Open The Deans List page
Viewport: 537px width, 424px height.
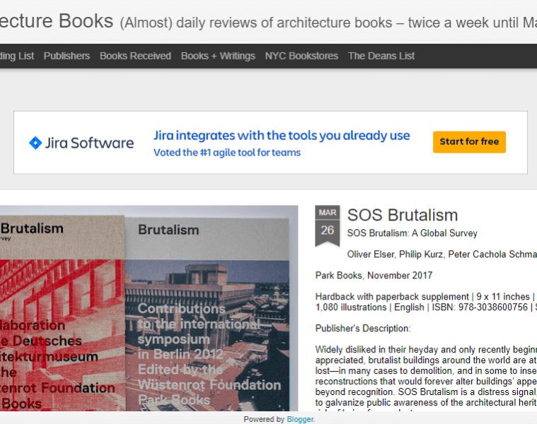coord(381,56)
